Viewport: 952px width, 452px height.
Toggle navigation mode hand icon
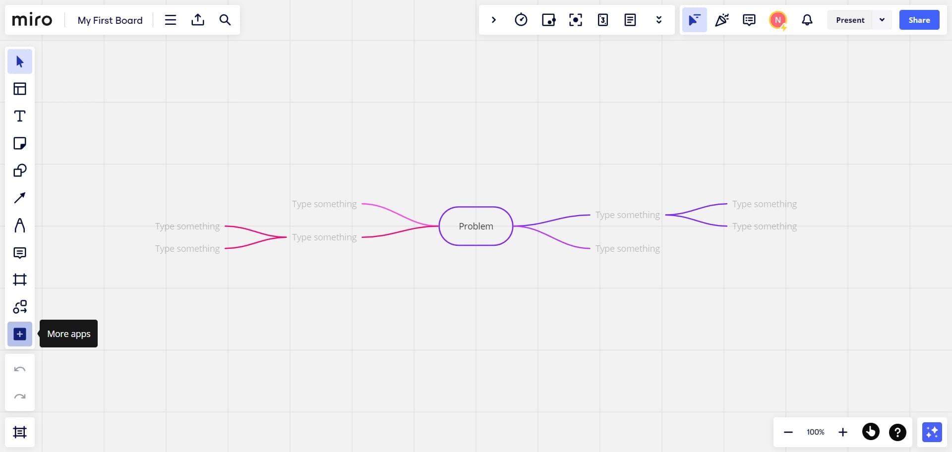pyautogui.click(x=871, y=432)
